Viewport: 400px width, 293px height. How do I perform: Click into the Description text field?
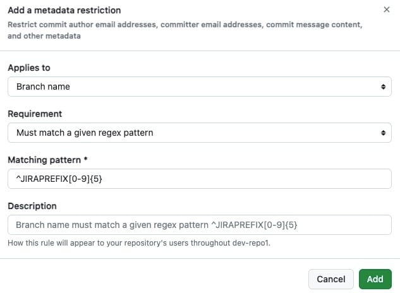coord(199,225)
